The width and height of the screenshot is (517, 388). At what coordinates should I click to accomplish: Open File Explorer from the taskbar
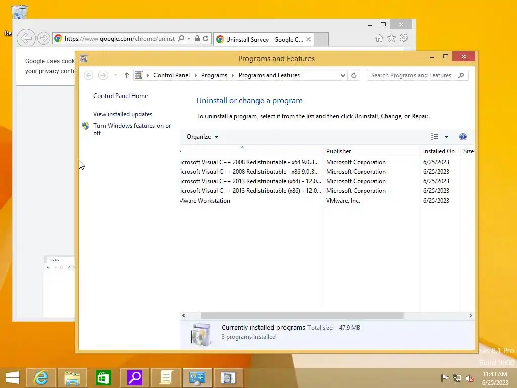[x=72, y=378]
